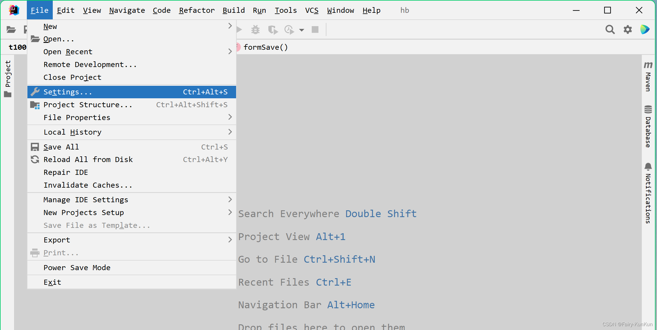Screen dimensions: 657x330
Task: Open run profiler dropdown arrow in toolbar
Action: click(302, 30)
